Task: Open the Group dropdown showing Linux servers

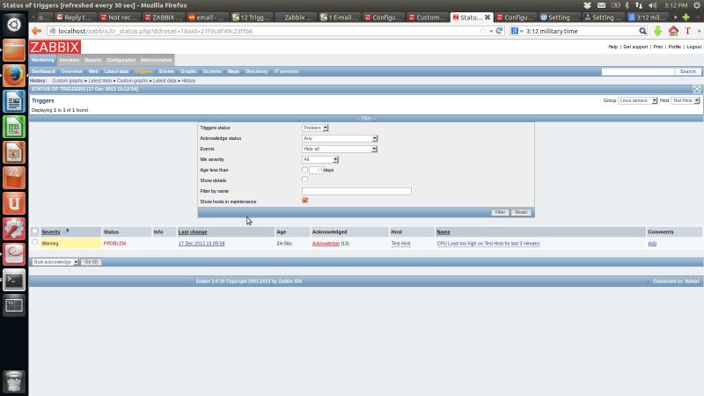Action: [x=637, y=100]
